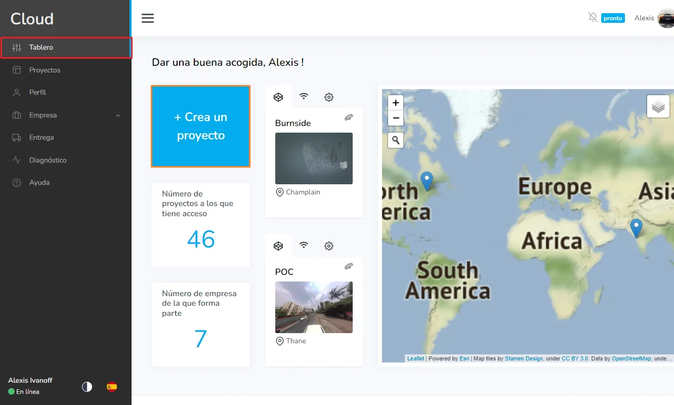The width and height of the screenshot is (674, 405).
Task: Click the map search magnifier icon
Action: click(x=395, y=140)
